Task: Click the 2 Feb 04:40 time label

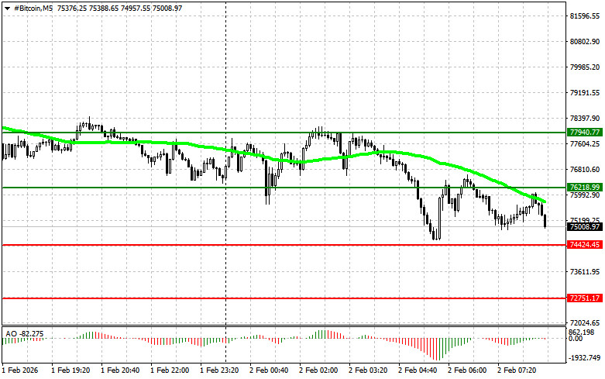Action: (x=418, y=370)
